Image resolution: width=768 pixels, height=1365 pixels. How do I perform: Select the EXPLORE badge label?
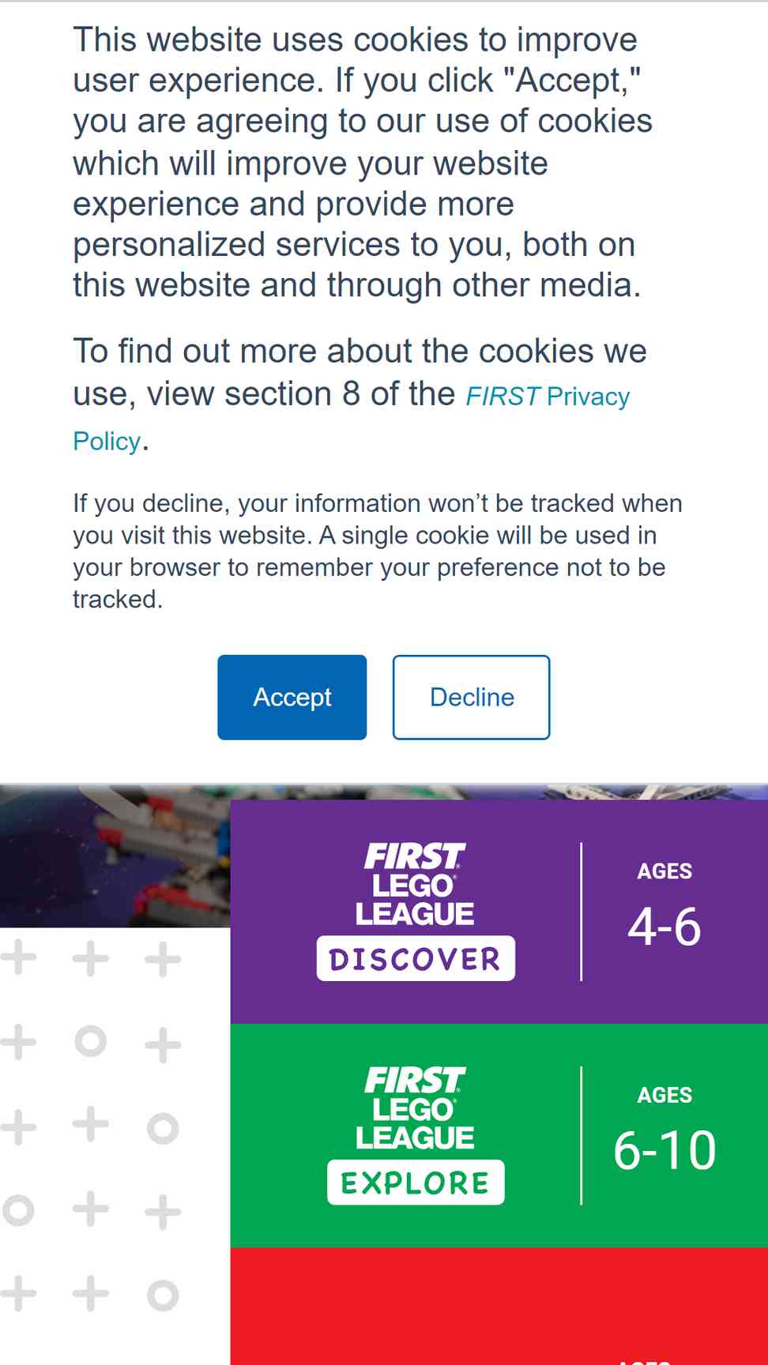point(415,1183)
